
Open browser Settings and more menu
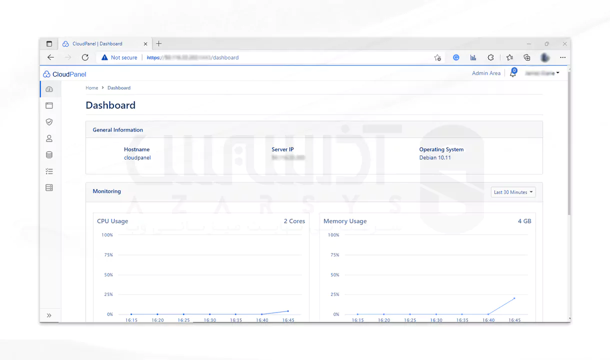point(562,57)
